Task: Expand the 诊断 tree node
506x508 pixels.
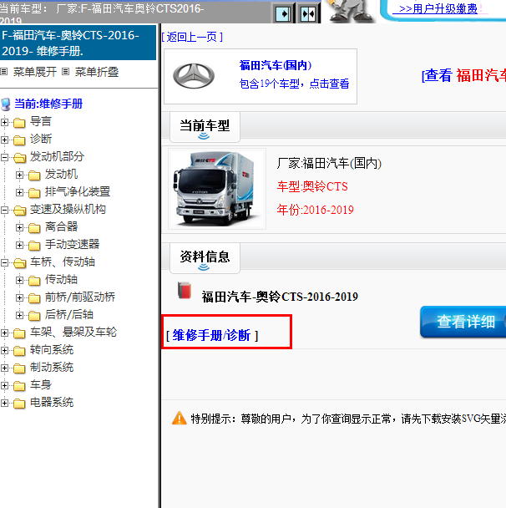Action: [x=4, y=140]
